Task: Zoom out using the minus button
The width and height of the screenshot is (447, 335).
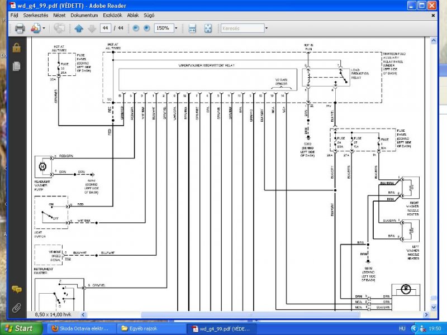Action: (136, 28)
